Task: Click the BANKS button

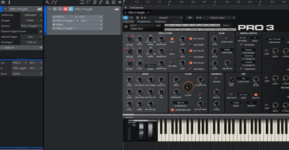Action: point(168,25)
